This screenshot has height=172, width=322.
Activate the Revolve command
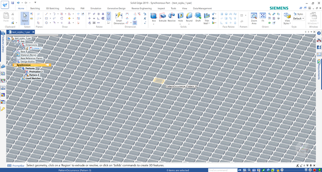click(171, 17)
